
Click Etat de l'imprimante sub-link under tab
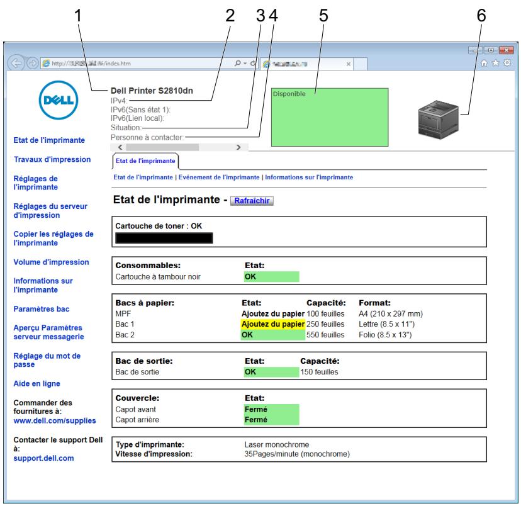pos(143,177)
